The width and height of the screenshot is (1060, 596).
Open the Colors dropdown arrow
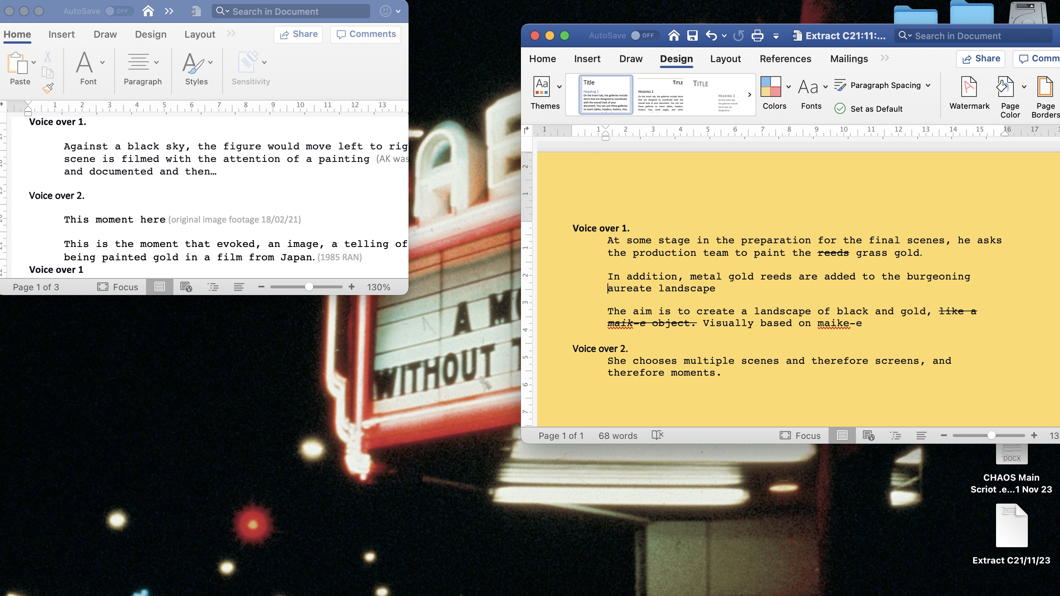click(788, 87)
